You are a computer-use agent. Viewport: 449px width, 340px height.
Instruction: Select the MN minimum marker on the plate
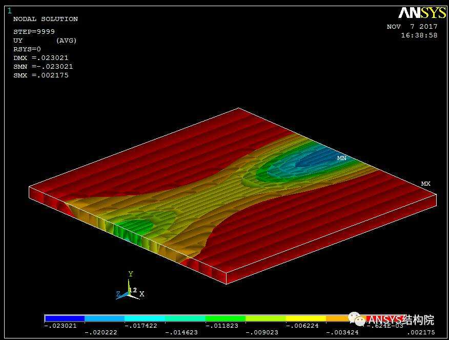341,158
